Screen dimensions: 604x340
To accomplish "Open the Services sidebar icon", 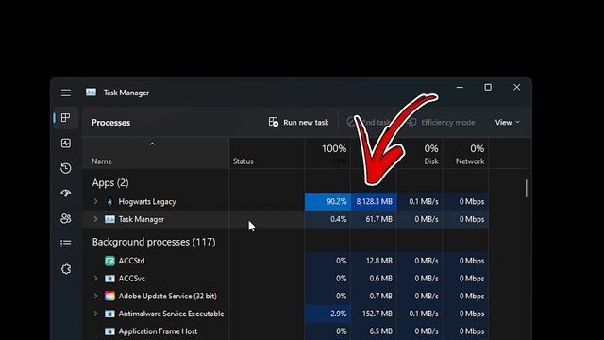I will 66,269.
